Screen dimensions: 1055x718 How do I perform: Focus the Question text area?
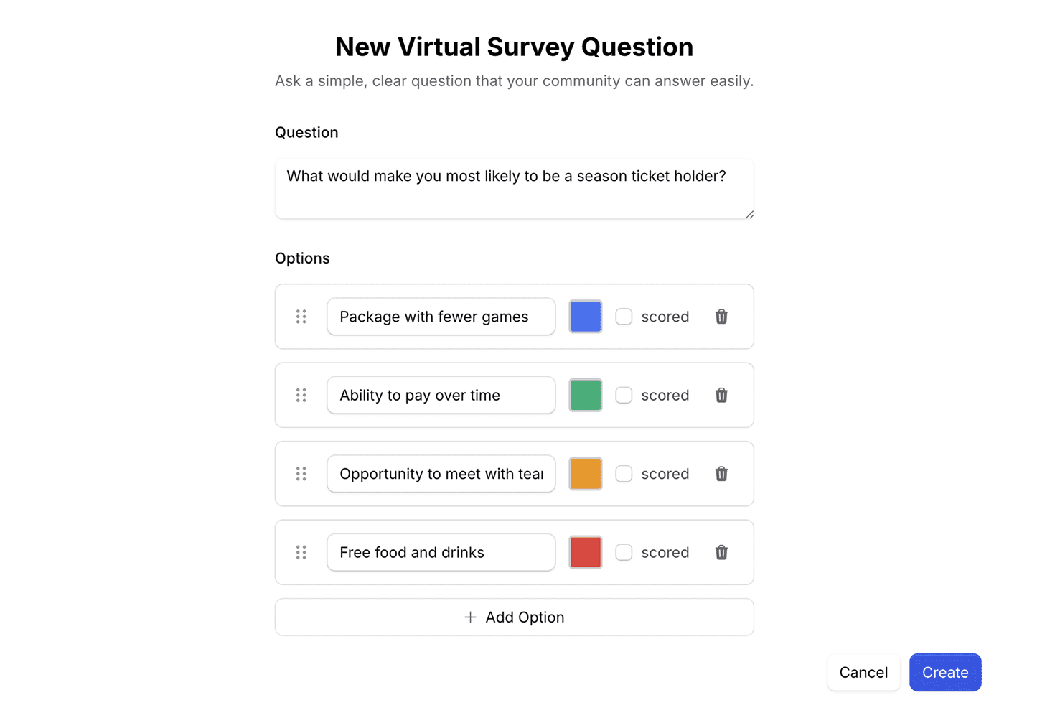click(514, 188)
